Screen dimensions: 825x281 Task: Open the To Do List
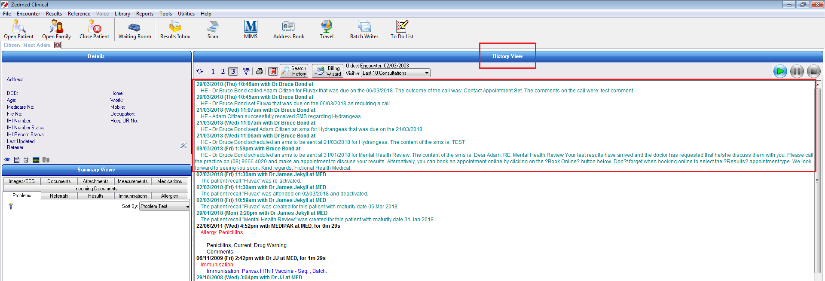point(402,30)
